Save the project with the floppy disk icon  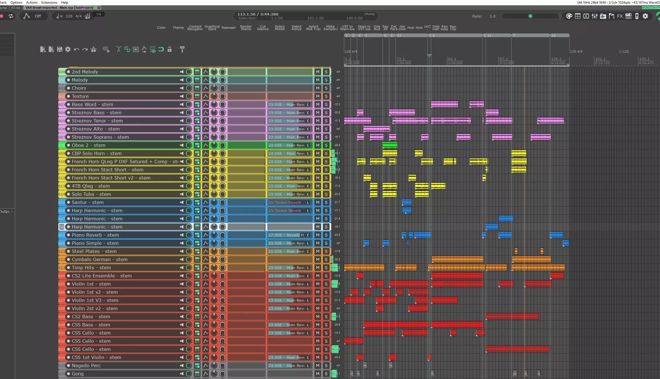[60, 50]
